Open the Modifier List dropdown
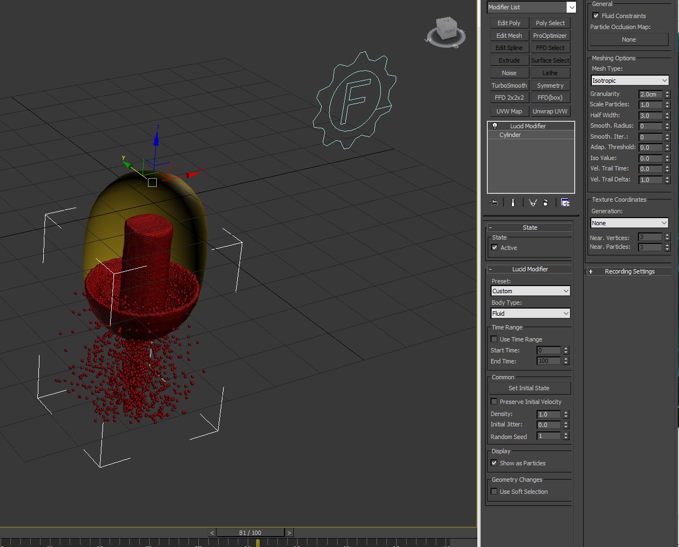679x547 pixels. coord(531,7)
